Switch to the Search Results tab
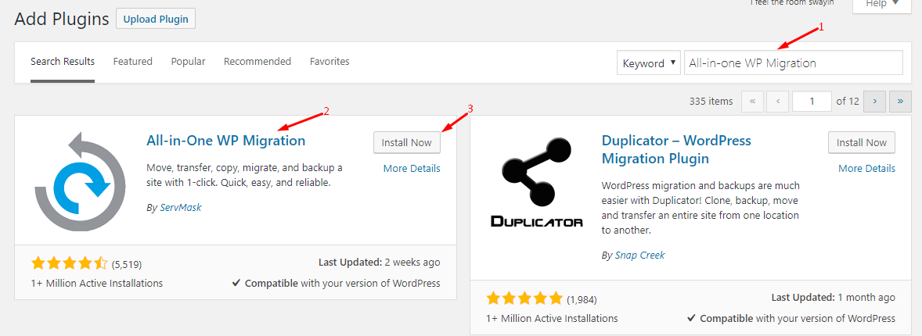This screenshot has height=336, width=922. 63,61
